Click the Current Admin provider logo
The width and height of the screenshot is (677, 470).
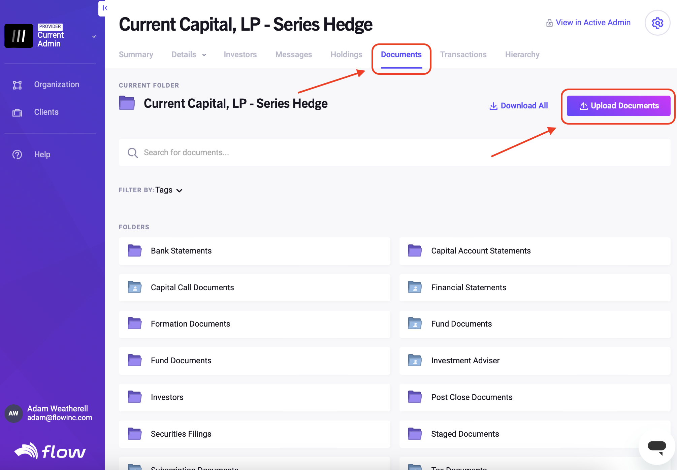(x=19, y=36)
